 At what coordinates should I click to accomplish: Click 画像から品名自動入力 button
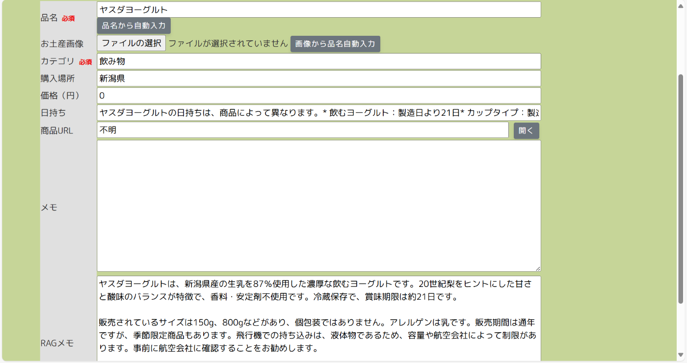tap(335, 44)
